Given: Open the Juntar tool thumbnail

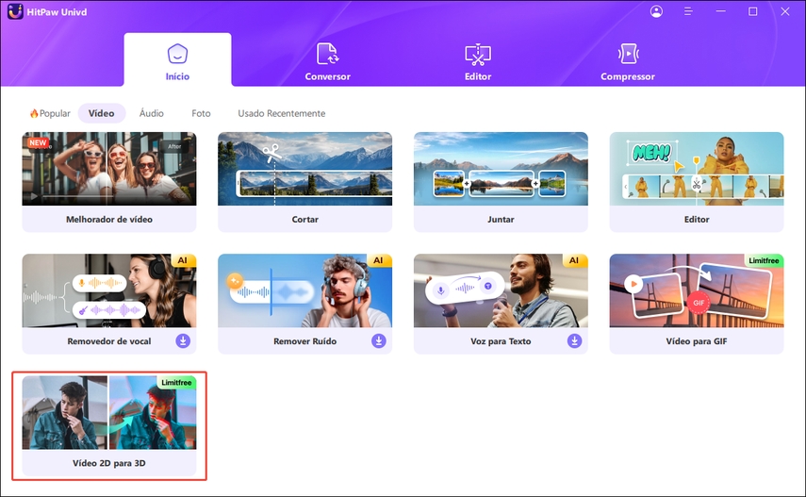Looking at the screenshot, I should click(x=501, y=169).
